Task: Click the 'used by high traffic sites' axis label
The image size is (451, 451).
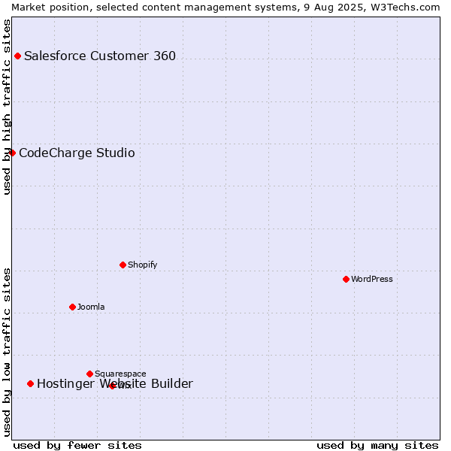Action: point(6,107)
